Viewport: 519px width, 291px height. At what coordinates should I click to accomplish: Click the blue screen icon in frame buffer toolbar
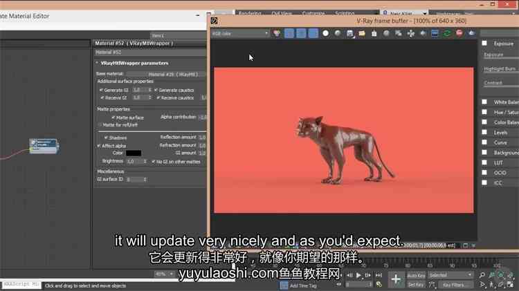point(435,33)
